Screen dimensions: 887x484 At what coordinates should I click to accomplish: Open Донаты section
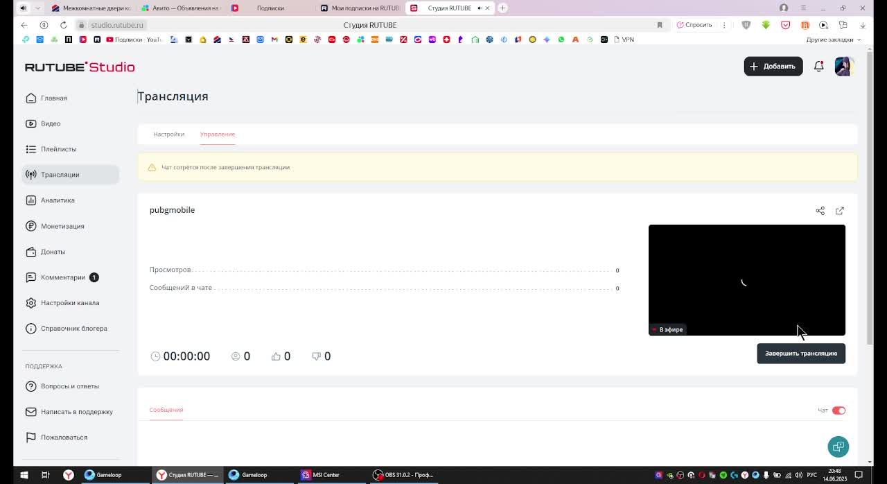click(45, 252)
